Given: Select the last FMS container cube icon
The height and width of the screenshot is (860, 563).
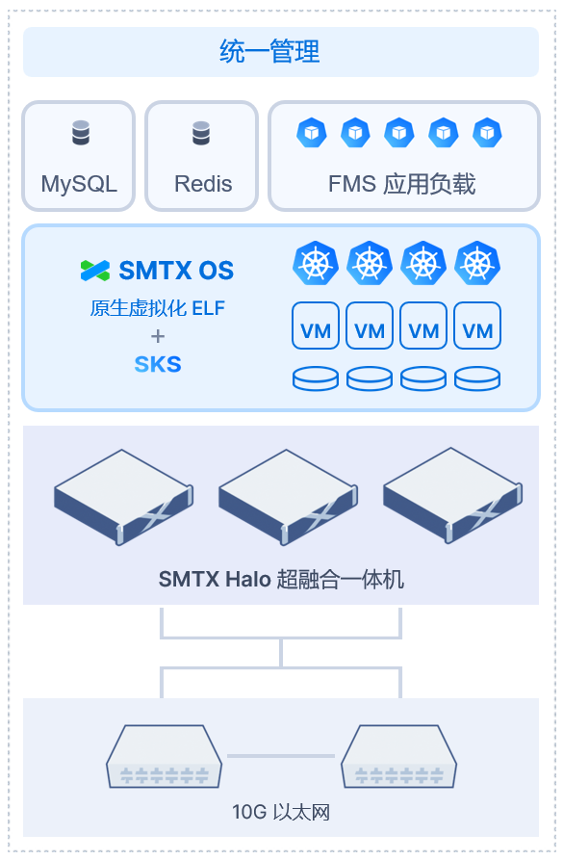Looking at the screenshot, I should point(487,133).
